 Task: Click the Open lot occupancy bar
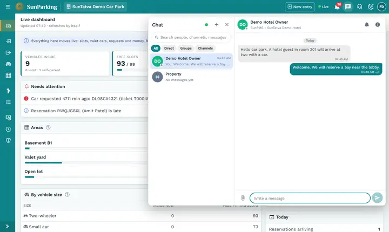[86, 177]
